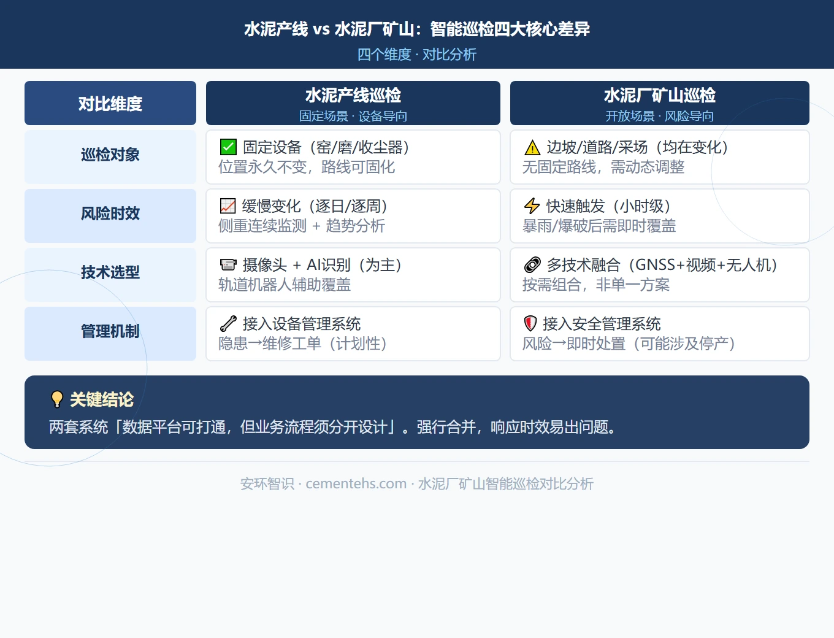Click the text 位置永久不变，路线可固化
Image resolution: width=834 pixels, height=638 pixels.
click(307, 167)
